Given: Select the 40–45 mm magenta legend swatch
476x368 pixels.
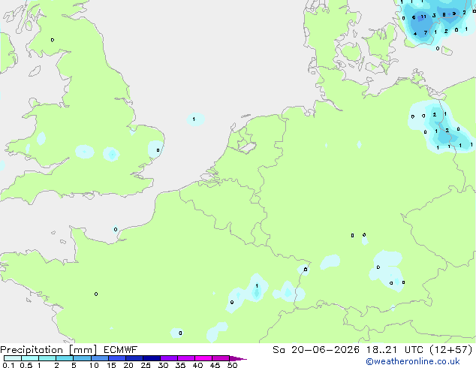Looking at the screenshot, I should click(203, 358).
